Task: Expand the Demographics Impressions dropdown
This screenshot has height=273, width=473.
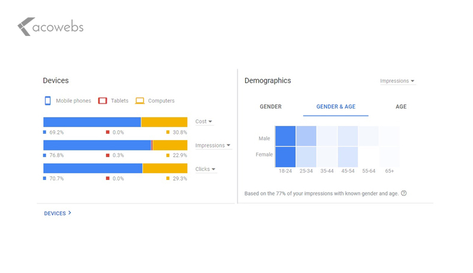Action: click(397, 81)
